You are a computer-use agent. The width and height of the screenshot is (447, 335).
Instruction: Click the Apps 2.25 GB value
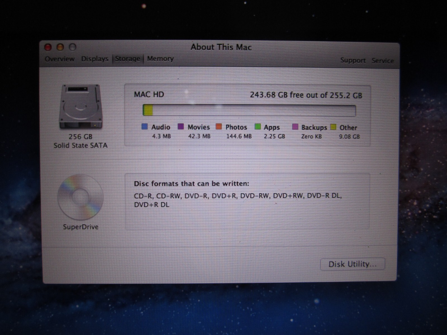click(274, 136)
